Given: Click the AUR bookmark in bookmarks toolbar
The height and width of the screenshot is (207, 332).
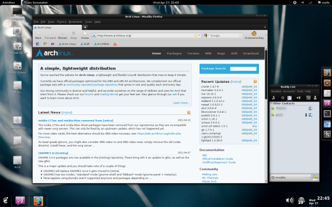Looking at the screenshot, I should point(85,44).
